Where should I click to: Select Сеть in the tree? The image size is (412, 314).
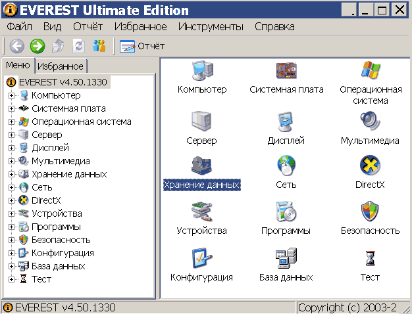pyautogui.click(x=42, y=187)
